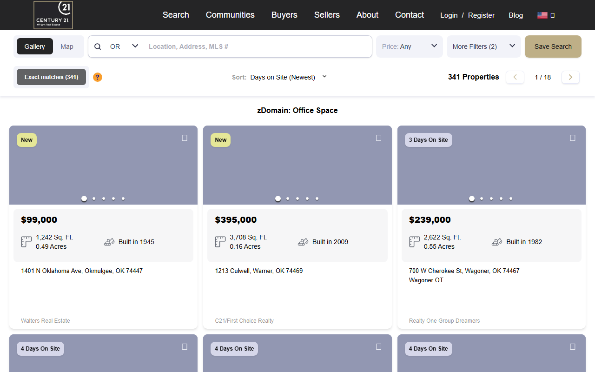Screen dimensions: 595x372
Task: Open the Search menu
Action: (176, 15)
